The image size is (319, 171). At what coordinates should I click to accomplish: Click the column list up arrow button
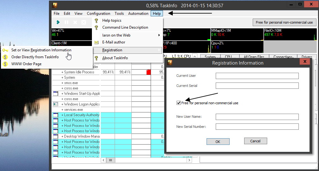(x=195, y=56)
